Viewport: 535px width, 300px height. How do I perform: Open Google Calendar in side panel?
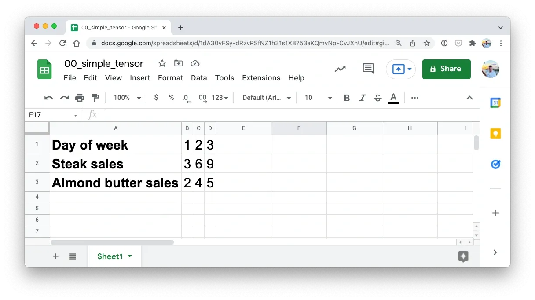click(x=495, y=103)
